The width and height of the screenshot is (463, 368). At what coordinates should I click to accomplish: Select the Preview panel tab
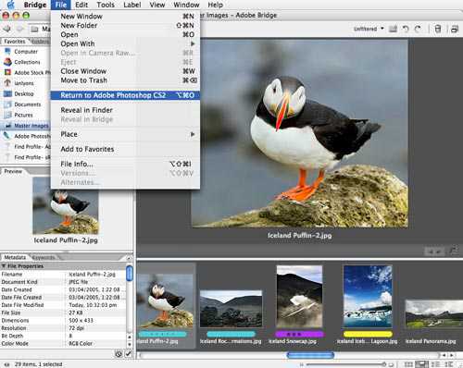coord(13,171)
